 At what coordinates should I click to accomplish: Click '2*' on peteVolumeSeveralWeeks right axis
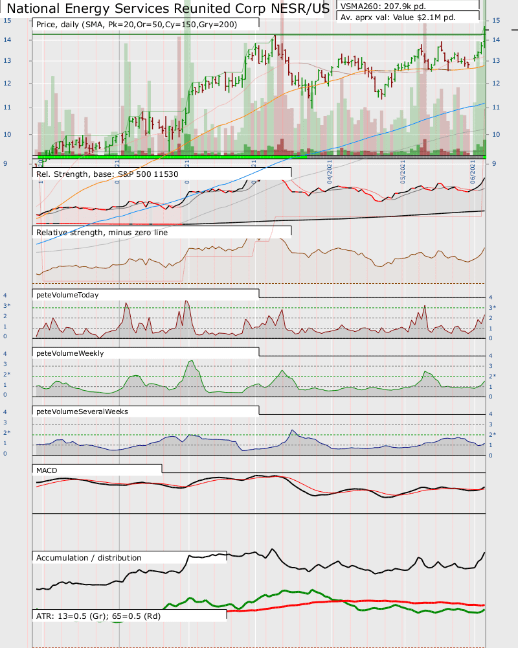[493, 434]
